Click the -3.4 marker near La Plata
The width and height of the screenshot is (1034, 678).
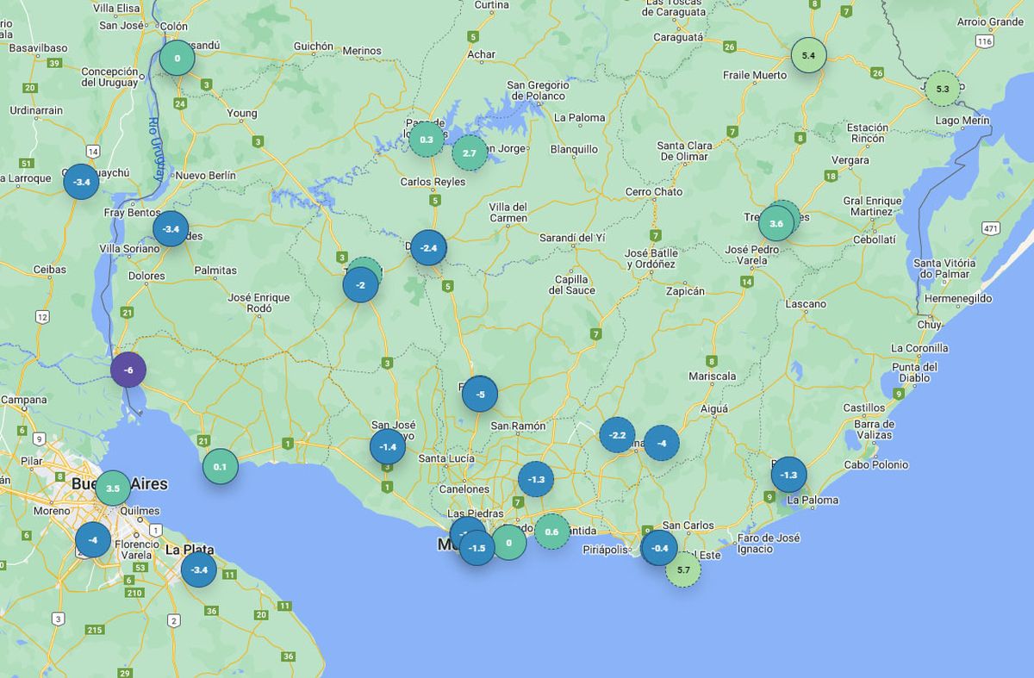point(199,569)
